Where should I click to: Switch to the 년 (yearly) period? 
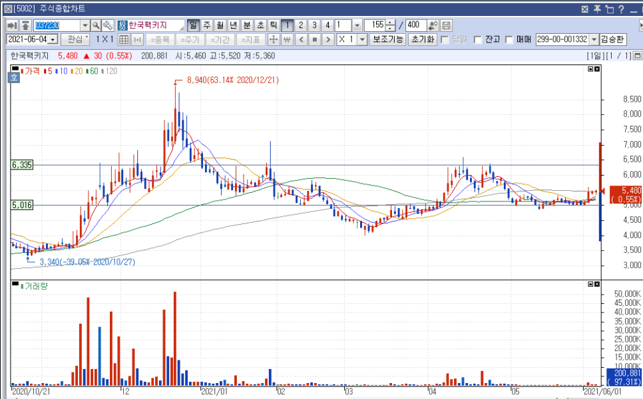click(x=234, y=25)
